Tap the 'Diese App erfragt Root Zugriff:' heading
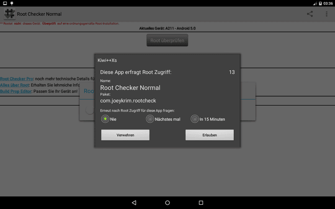The image size is (335, 209). (x=136, y=72)
